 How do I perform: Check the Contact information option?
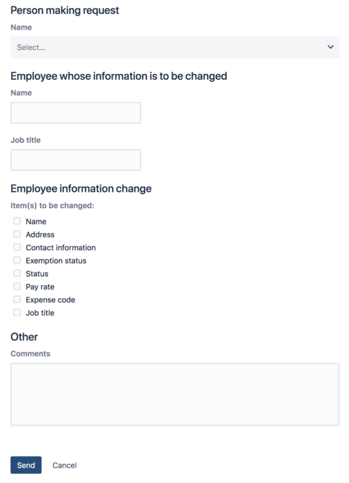point(17,247)
